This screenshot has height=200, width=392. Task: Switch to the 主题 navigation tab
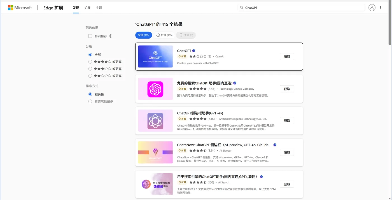[99, 8]
